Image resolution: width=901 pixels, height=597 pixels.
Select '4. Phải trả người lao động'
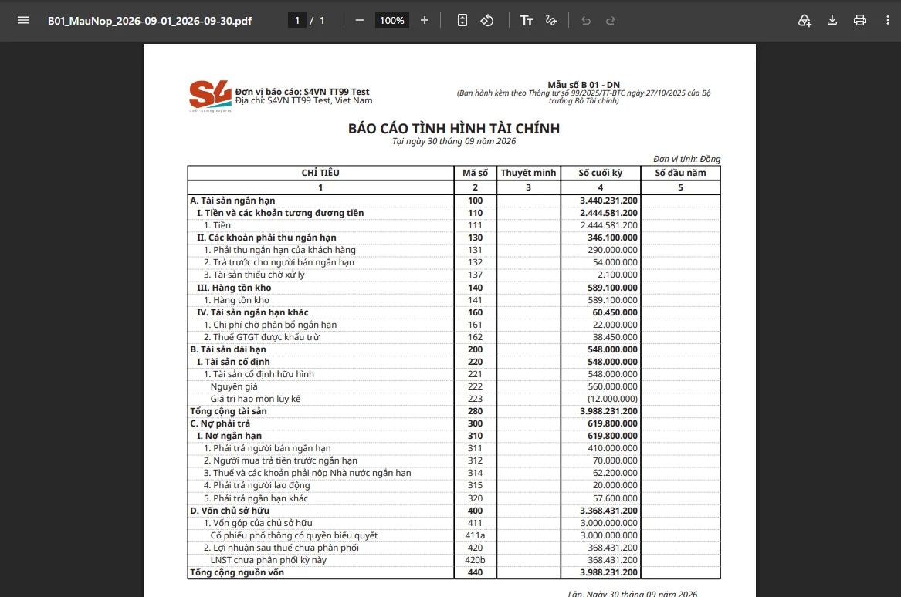click(257, 485)
